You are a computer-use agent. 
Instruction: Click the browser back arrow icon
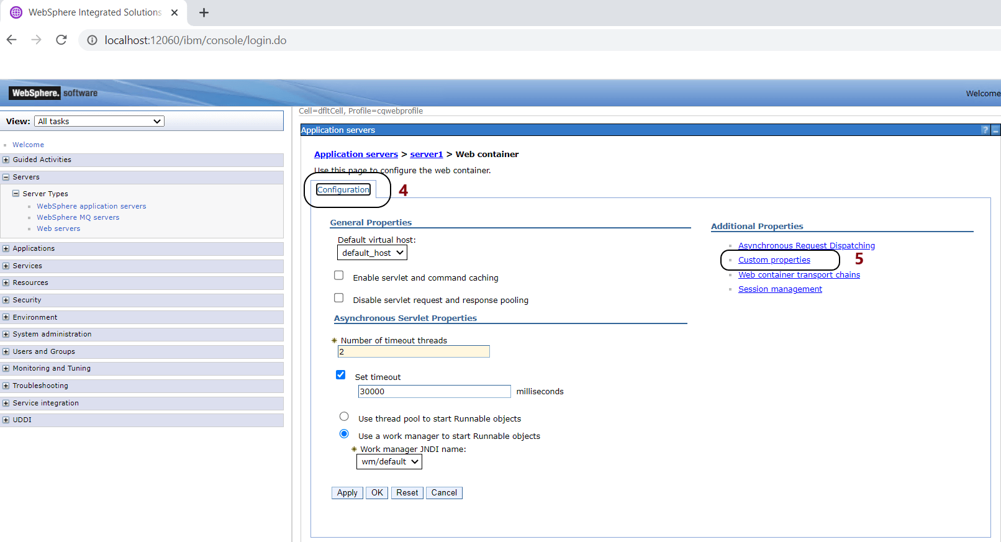[12, 40]
